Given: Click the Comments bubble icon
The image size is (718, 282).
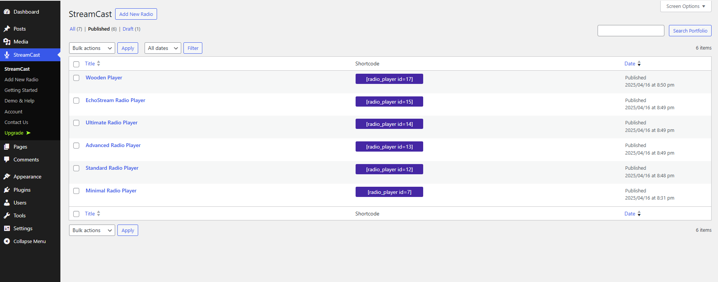Looking at the screenshot, I should click(x=7, y=160).
